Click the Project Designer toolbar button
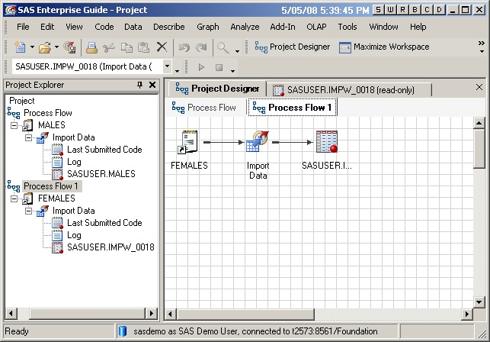This screenshot has height=342, width=490. click(292, 47)
